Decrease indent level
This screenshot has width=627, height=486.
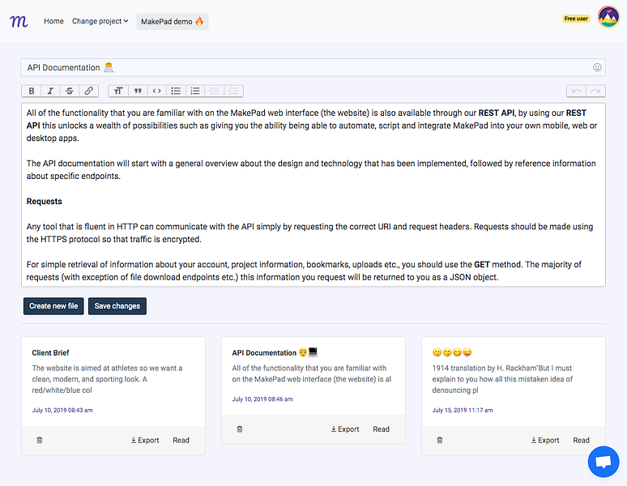[x=215, y=91]
